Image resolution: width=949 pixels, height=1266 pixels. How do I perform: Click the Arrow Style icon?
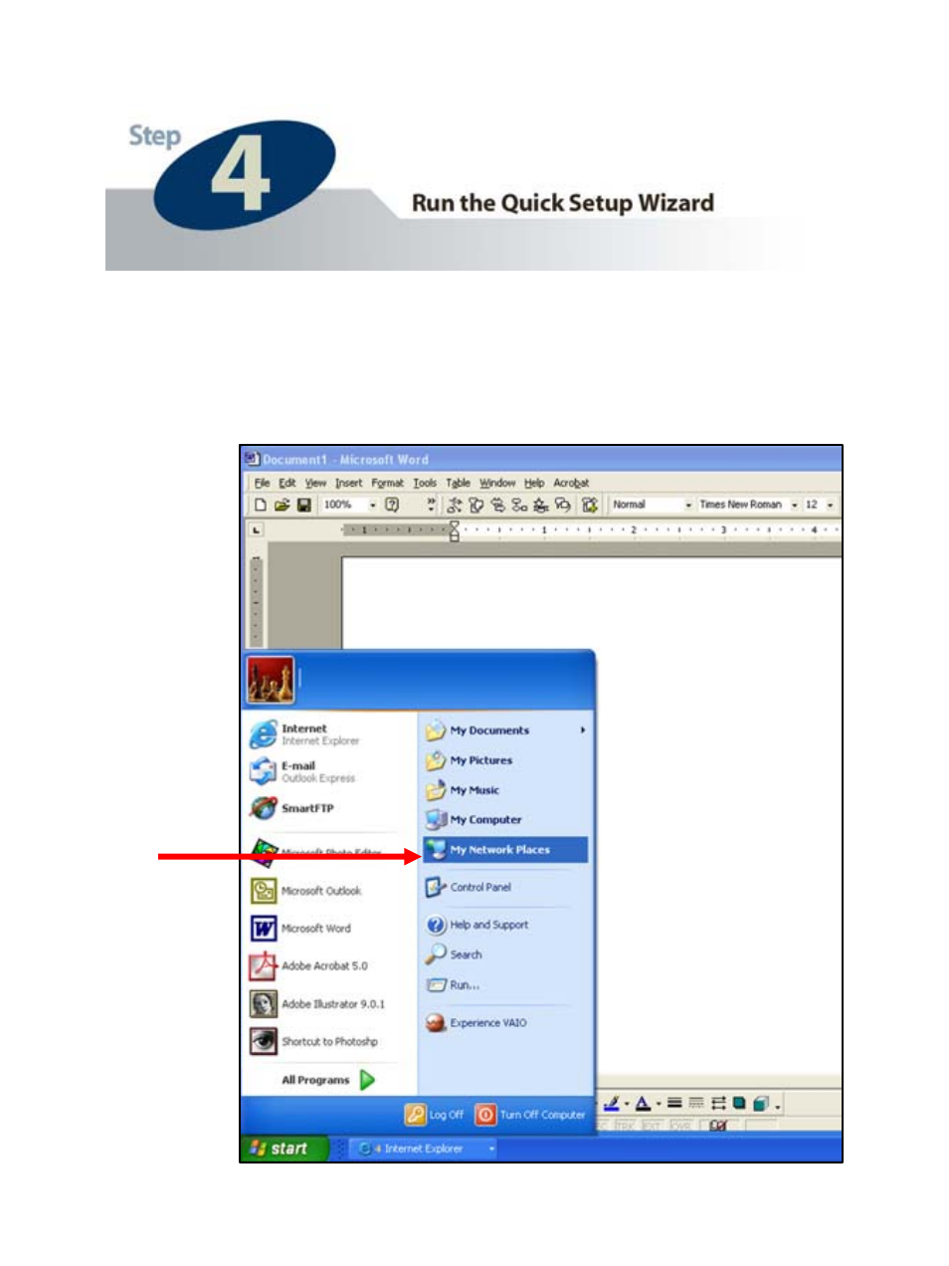pos(718,1103)
